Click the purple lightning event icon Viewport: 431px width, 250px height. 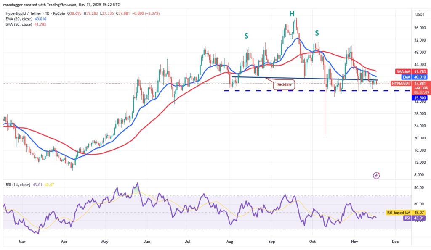point(377,175)
